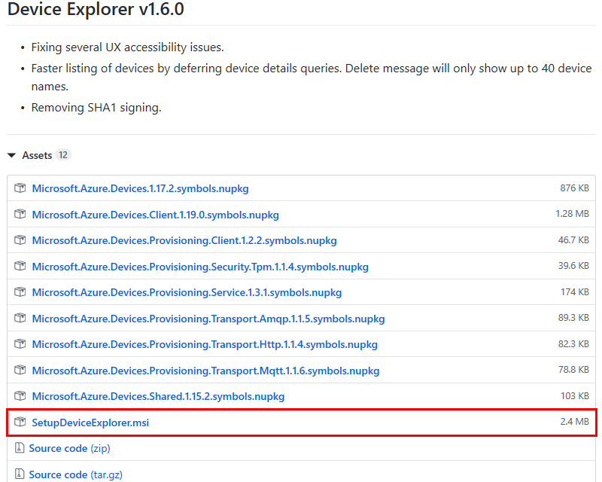Click package icon beside Provisioning.Transport.Amqp.1.1.5.symbols.nupkg

coord(20,319)
